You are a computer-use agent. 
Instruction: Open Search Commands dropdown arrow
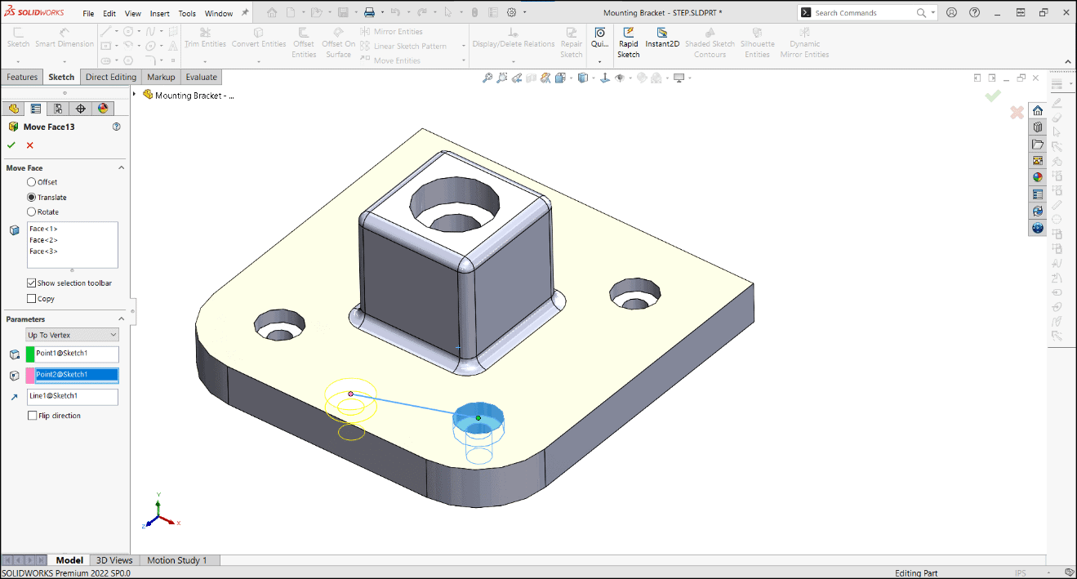[932, 12]
